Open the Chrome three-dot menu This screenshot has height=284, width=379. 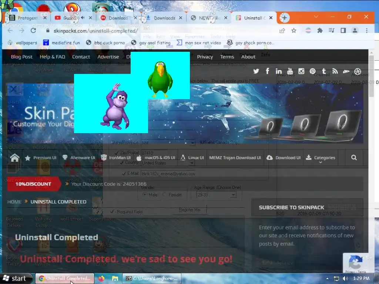pyautogui.click(x=367, y=31)
